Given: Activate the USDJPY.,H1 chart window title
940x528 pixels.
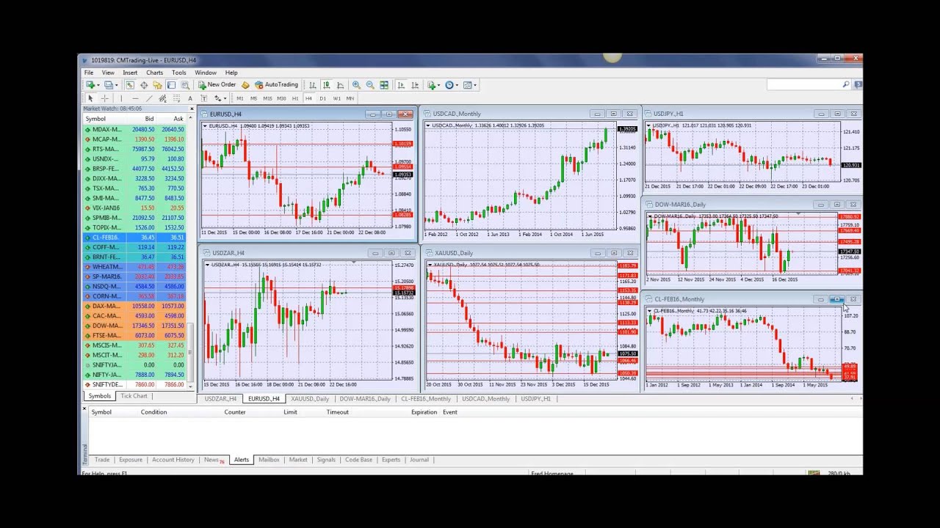Looking at the screenshot, I should pyautogui.click(x=668, y=114).
